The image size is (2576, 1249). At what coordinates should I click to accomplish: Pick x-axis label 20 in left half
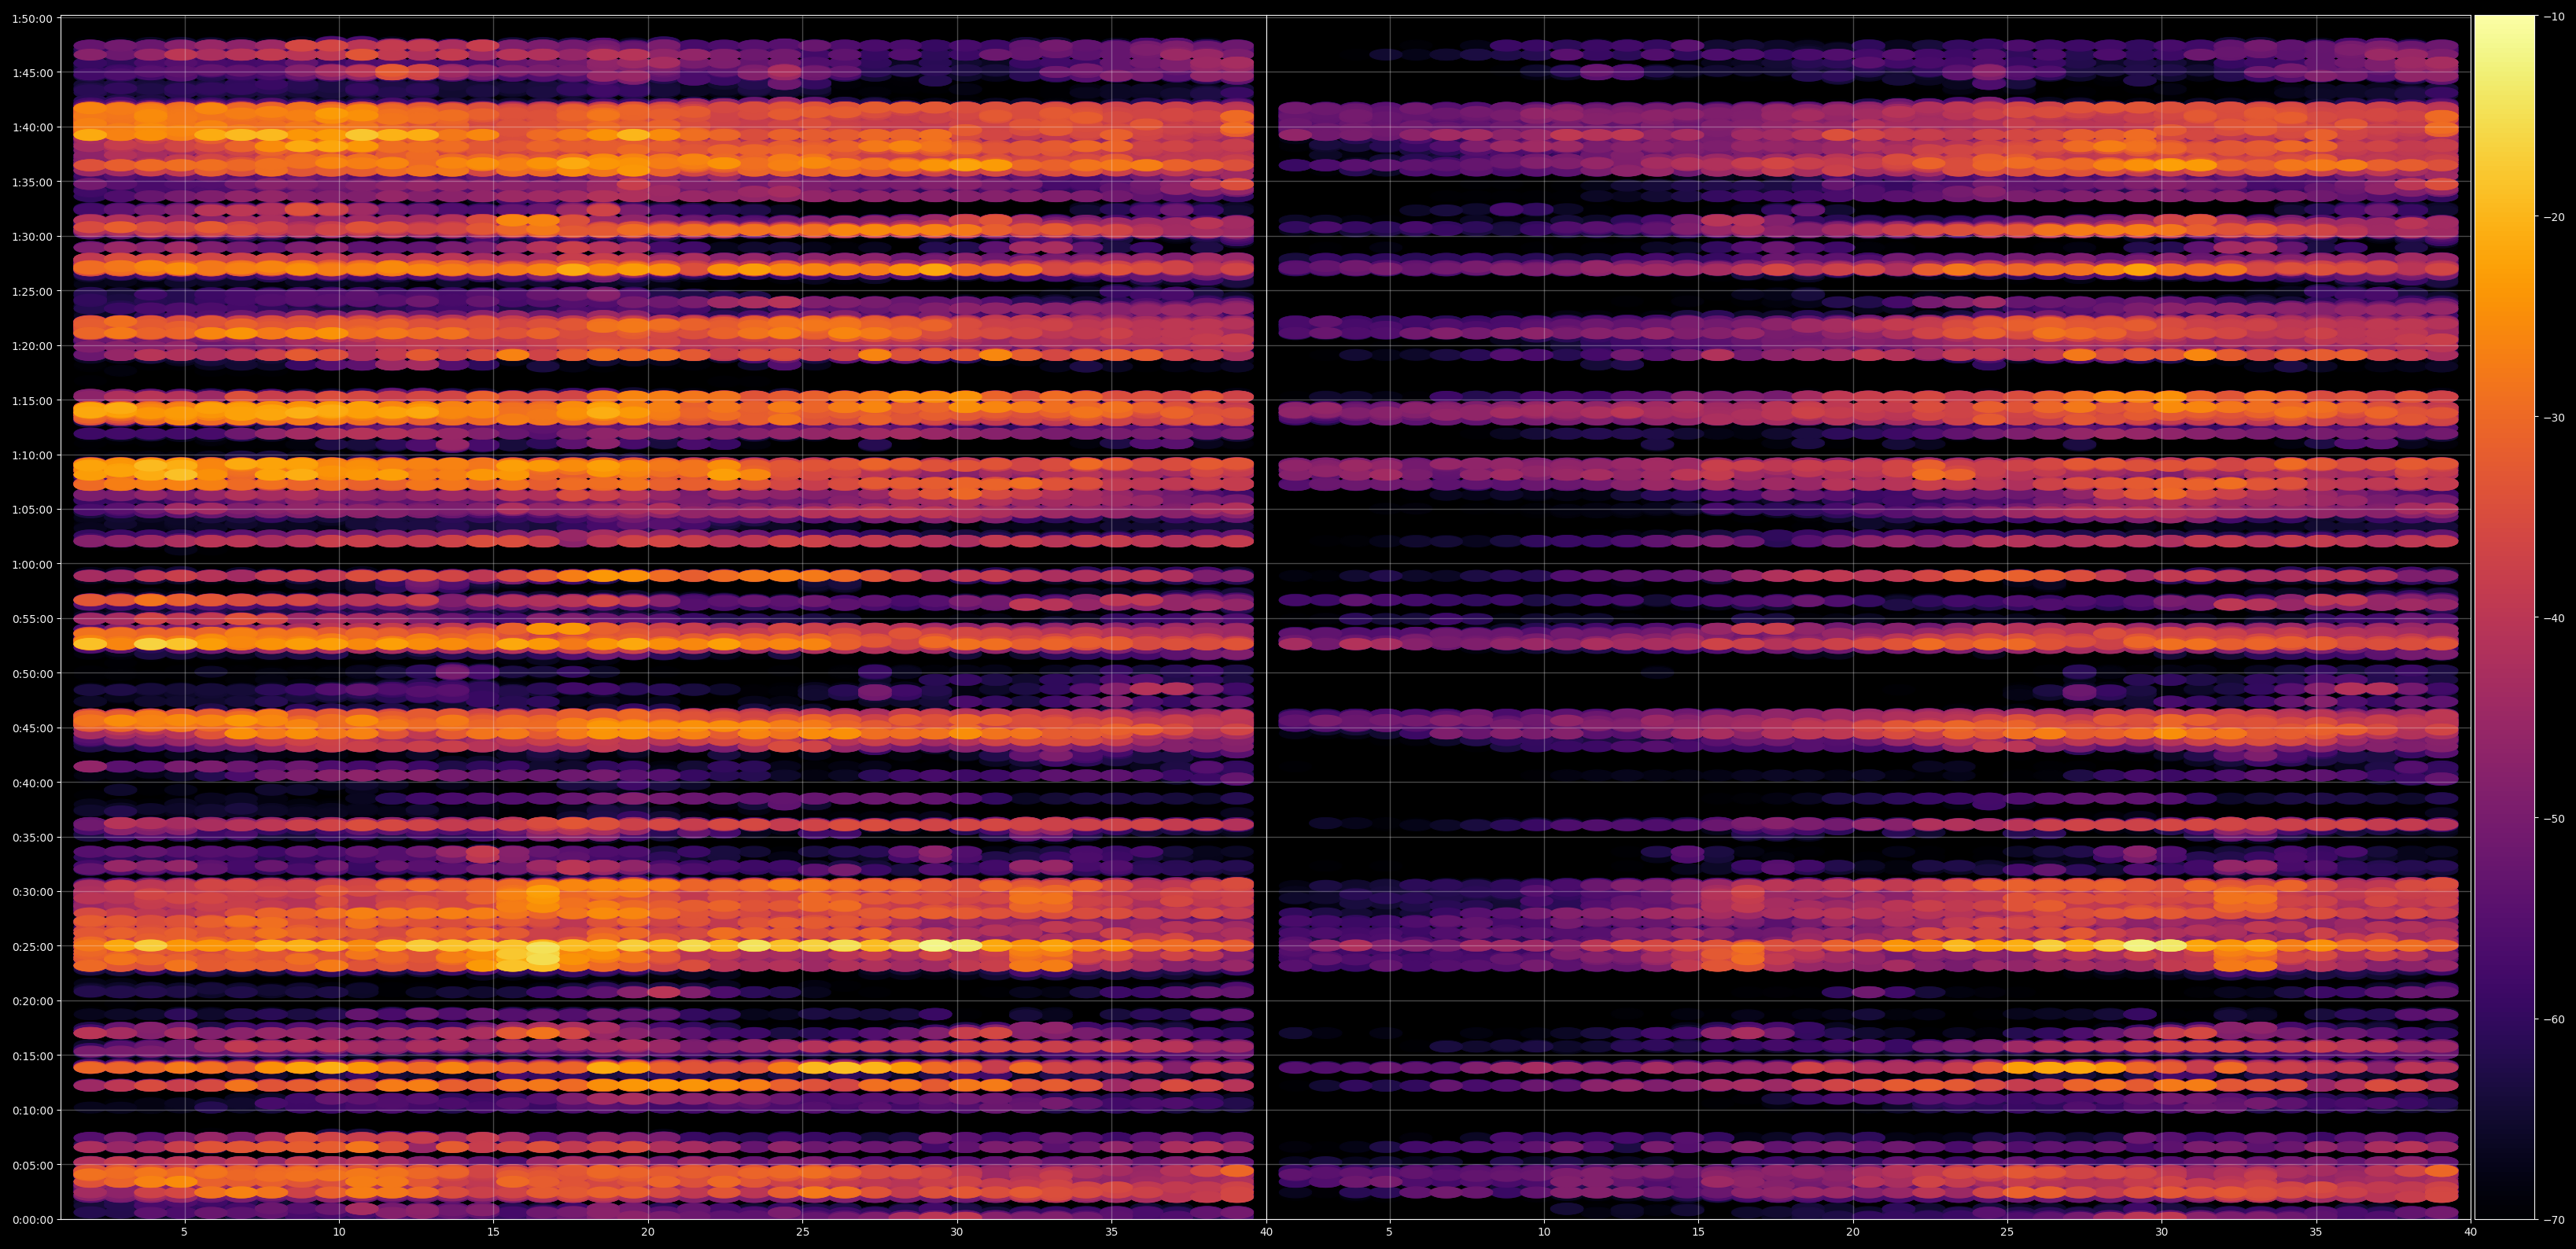coord(648,1232)
